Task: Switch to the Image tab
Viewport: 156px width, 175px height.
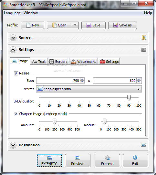Action: (20, 61)
